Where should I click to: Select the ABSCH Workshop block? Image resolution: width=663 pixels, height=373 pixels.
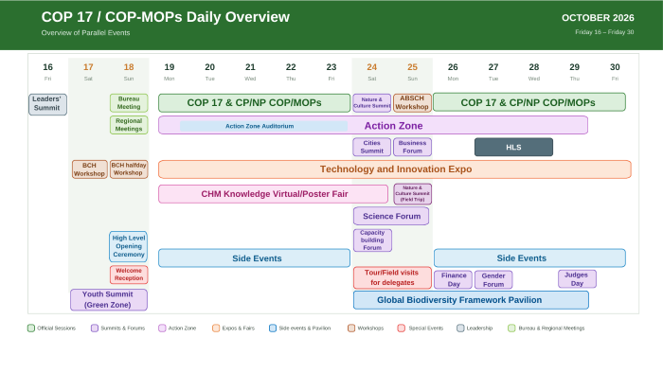(x=412, y=102)
